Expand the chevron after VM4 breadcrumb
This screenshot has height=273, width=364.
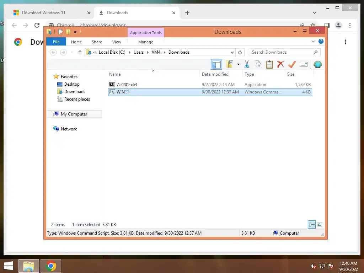coord(165,52)
